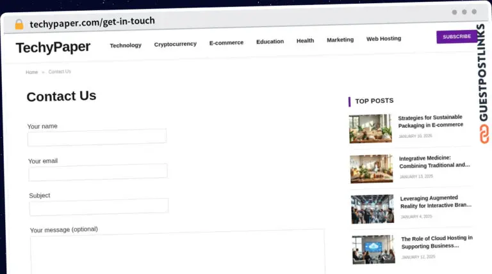The height and width of the screenshot is (274, 492).
Task: Click the padlock icon in address bar
Action: (x=19, y=24)
